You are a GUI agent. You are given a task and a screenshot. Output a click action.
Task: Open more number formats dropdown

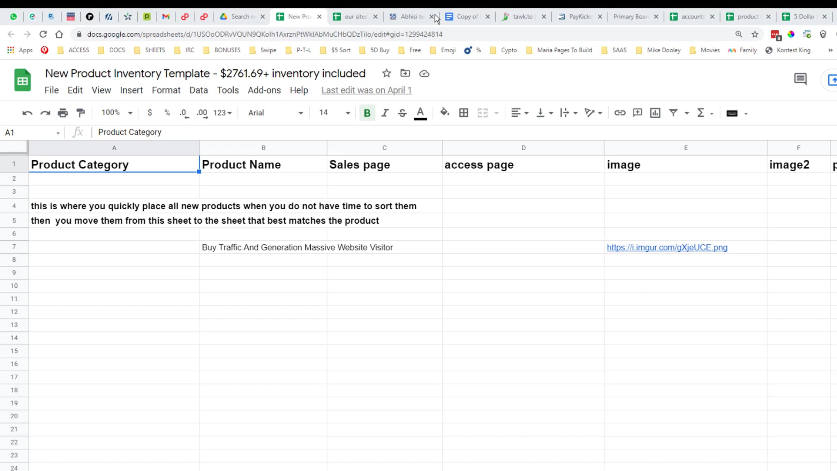223,113
